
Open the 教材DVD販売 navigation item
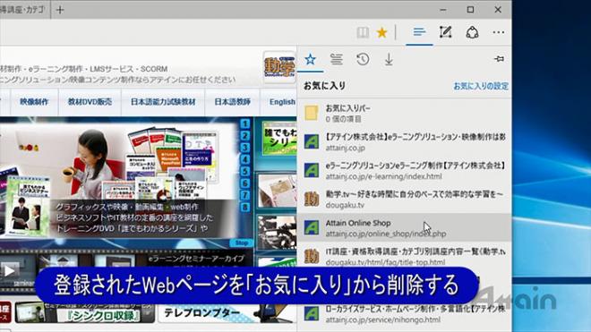[90, 102]
